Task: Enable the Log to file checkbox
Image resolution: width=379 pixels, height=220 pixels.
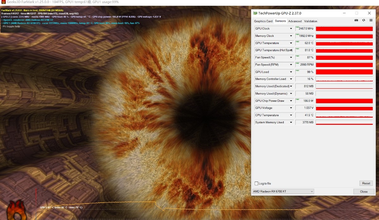Action: 256,183
